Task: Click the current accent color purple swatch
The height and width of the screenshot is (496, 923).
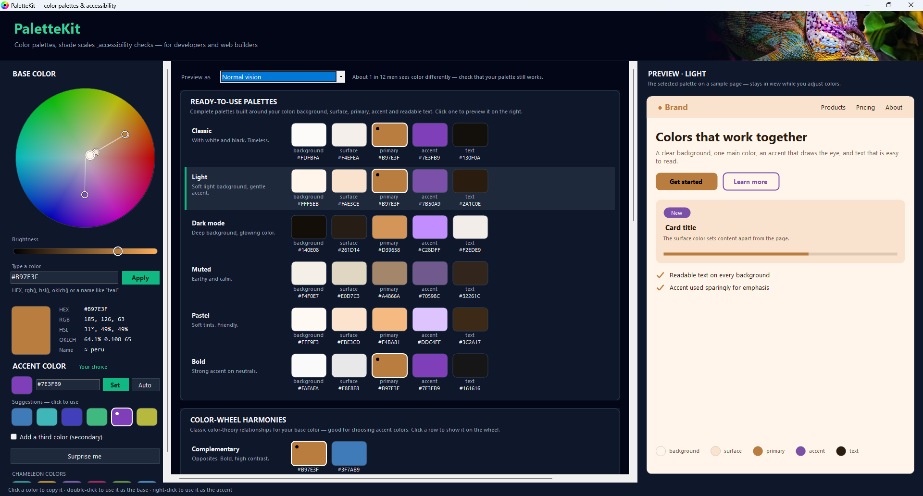Action: 22,385
